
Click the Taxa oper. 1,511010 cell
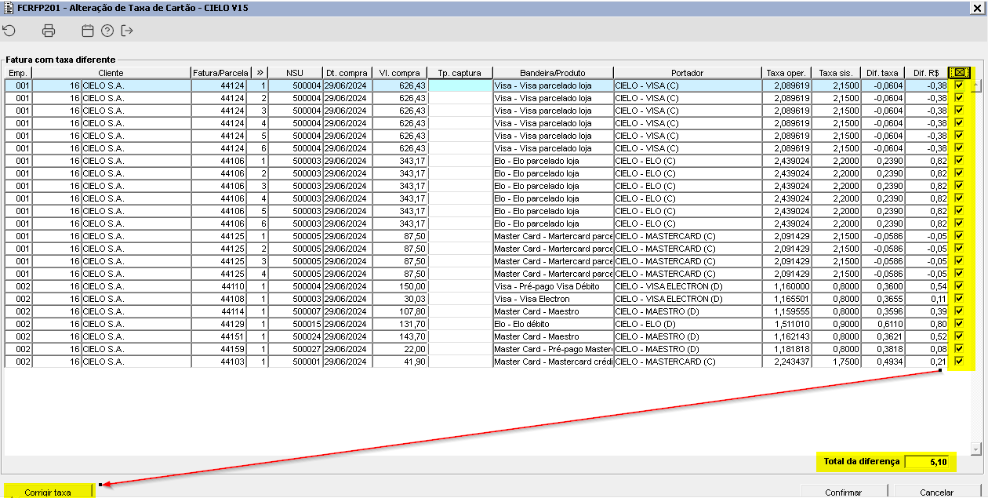(x=786, y=324)
